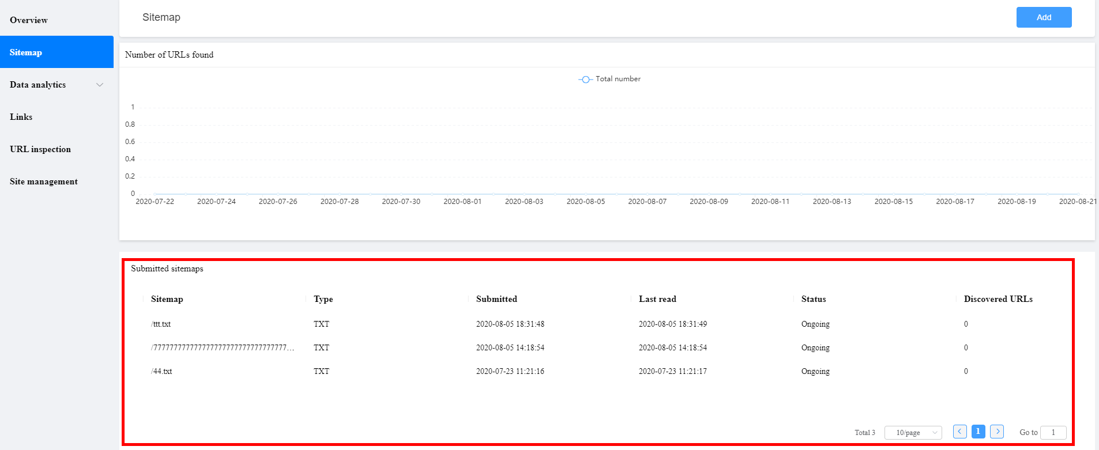The height and width of the screenshot is (450, 1099).
Task: Select the /ttt.txt sitemap entry
Action: click(161, 324)
